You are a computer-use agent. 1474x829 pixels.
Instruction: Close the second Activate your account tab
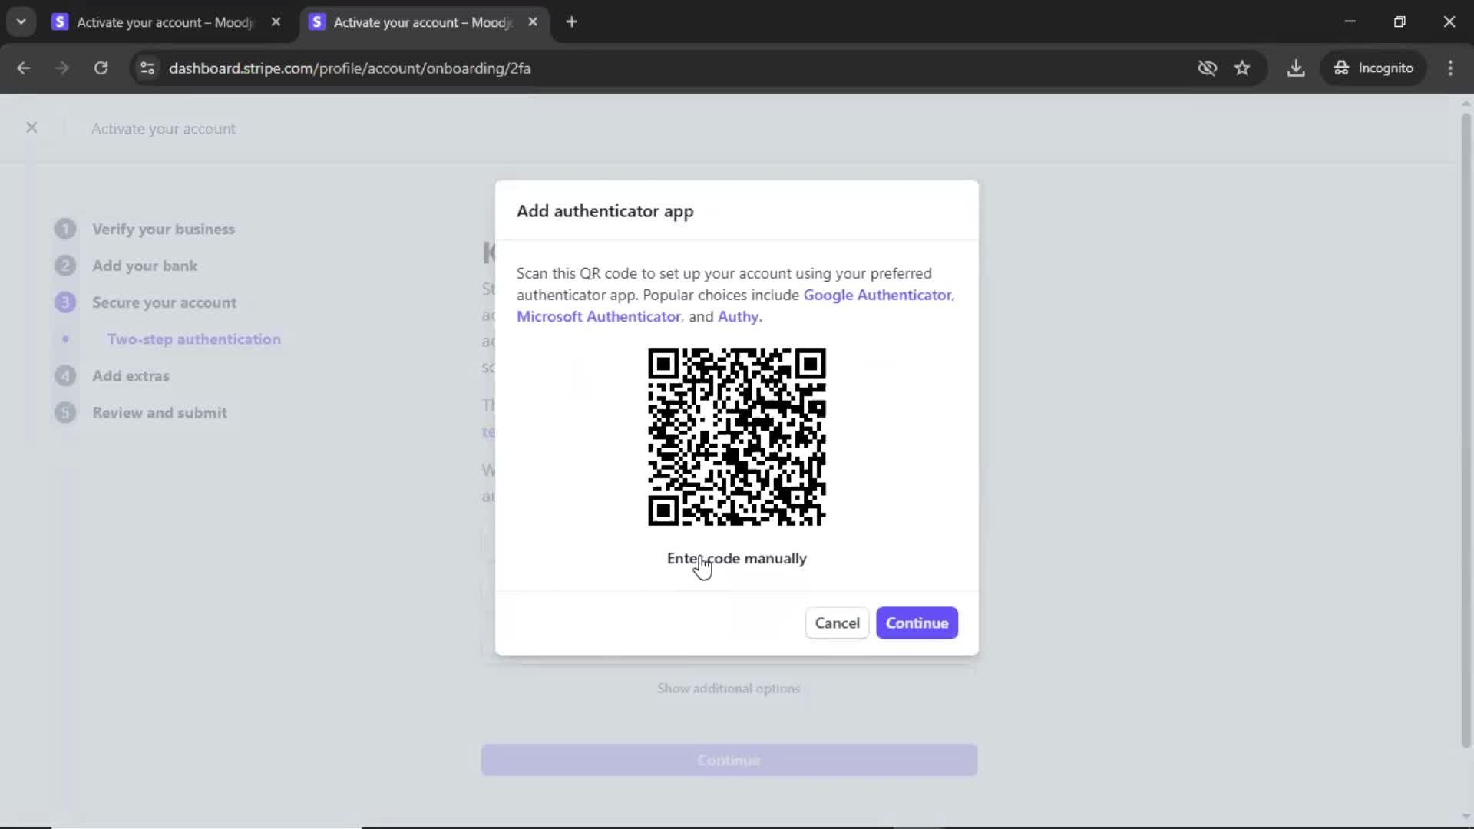coord(533,22)
